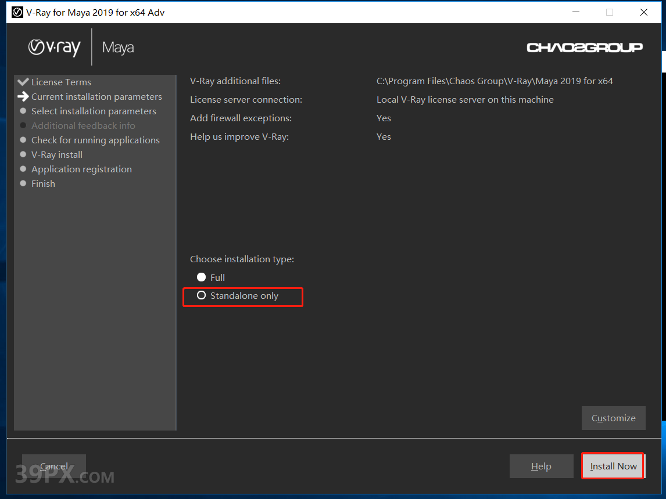This screenshot has height=499, width=666.
Task: Click the Choose installation type label
Action: coord(242,259)
